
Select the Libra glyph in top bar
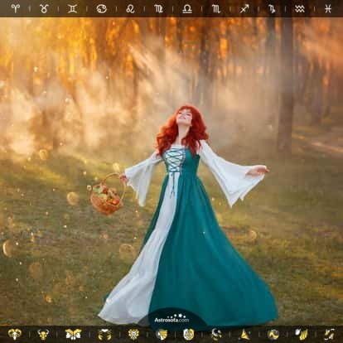(187, 9)
